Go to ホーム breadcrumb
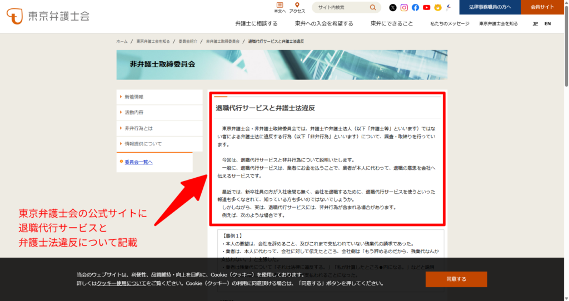 (x=122, y=41)
